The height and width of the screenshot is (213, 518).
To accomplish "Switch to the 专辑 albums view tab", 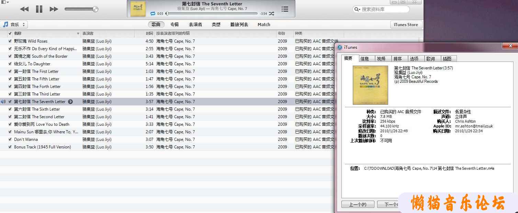I will pyautogui.click(x=174, y=25).
